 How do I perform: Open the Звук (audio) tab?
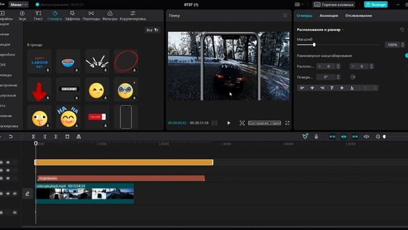[x=22, y=15]
